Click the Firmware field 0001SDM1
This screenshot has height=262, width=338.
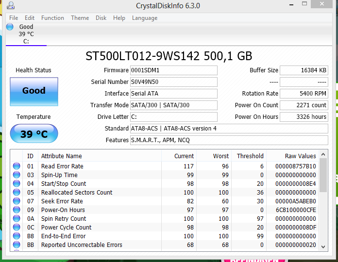(174, 70)
